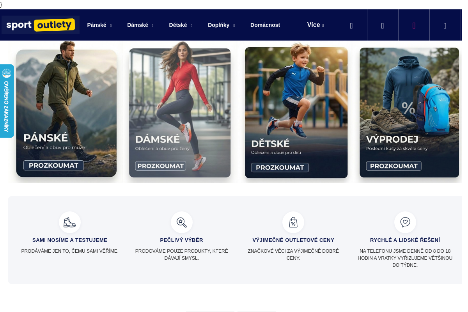Click the VÝPRODEJ card title
This screenshot has width=468, height=312.
[392, 139]
